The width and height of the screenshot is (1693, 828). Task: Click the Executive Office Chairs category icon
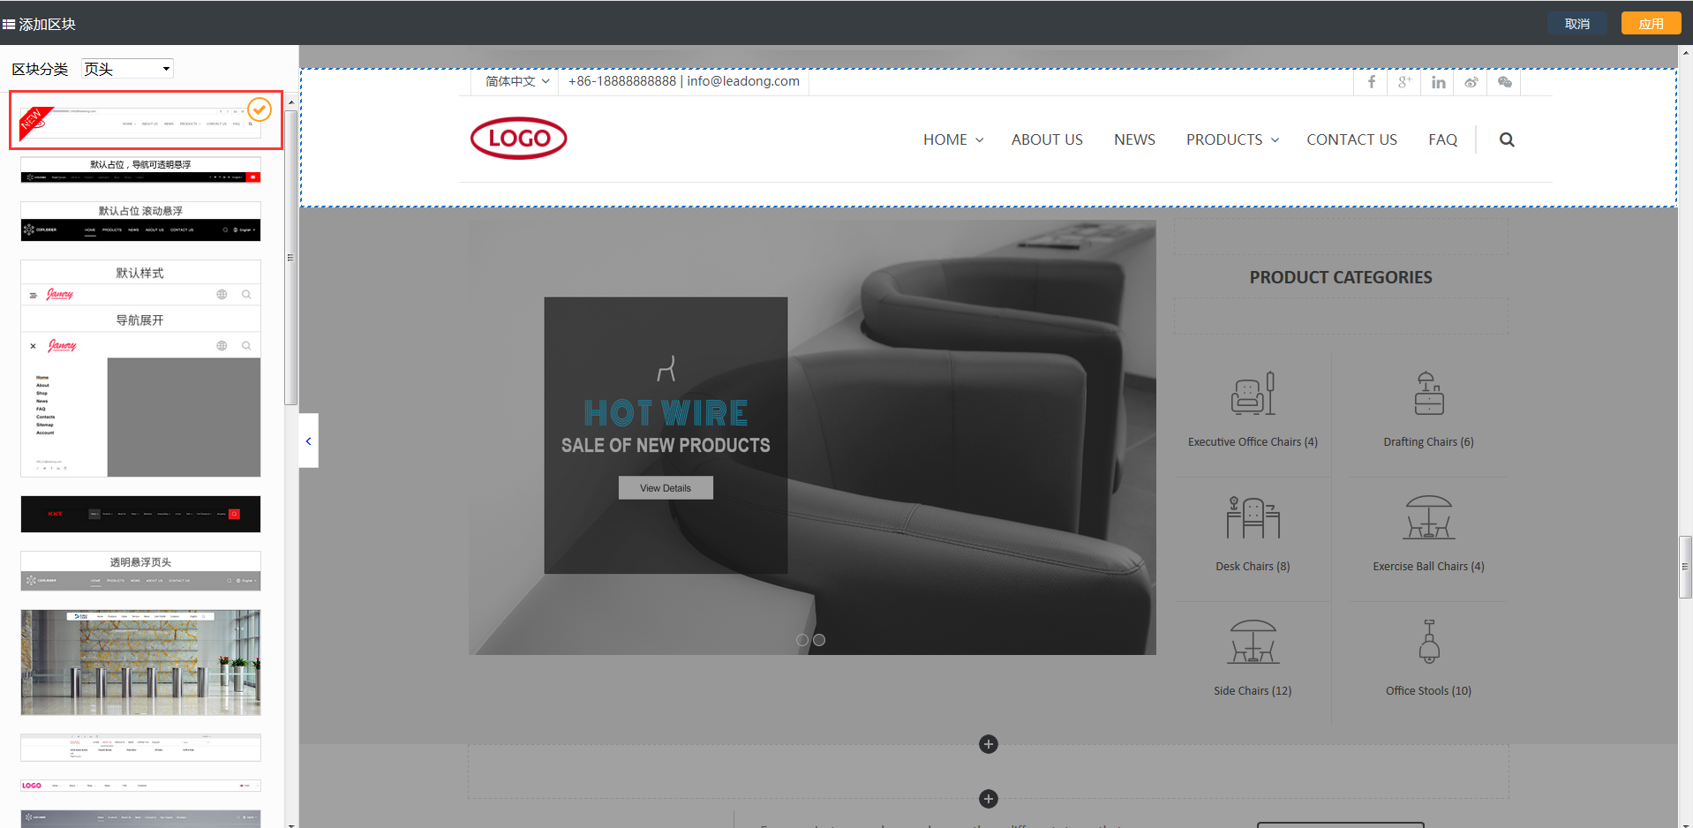pyautogui.click(x=1253, y=394)
